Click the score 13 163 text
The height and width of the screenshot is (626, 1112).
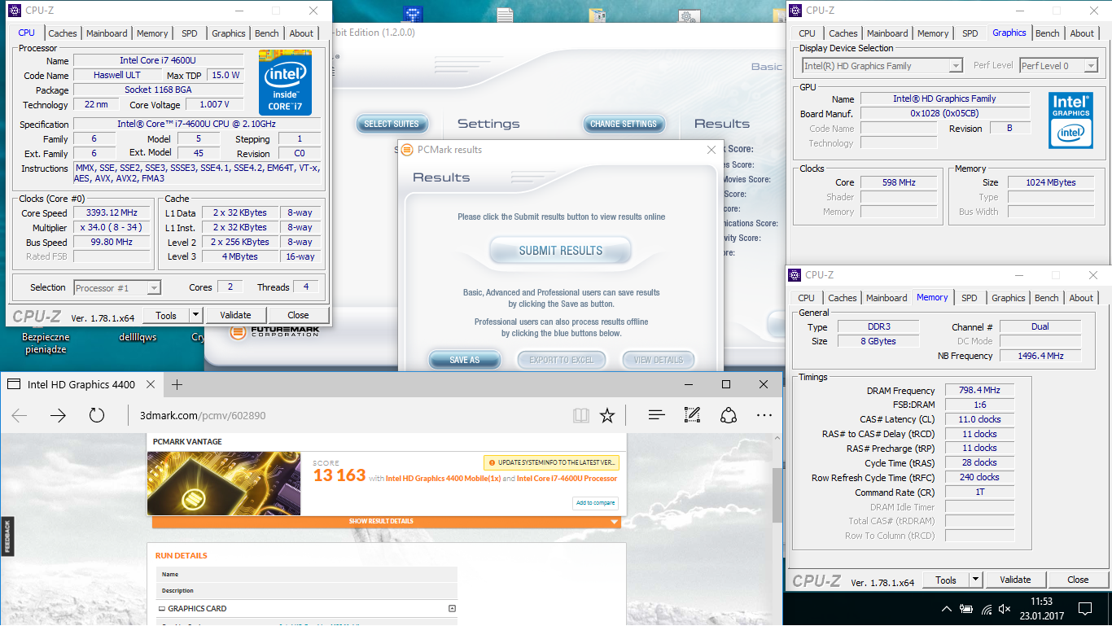pos(339,475)
